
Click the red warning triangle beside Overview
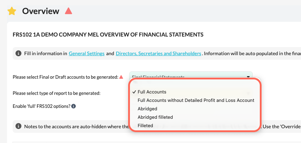(68, 11)
